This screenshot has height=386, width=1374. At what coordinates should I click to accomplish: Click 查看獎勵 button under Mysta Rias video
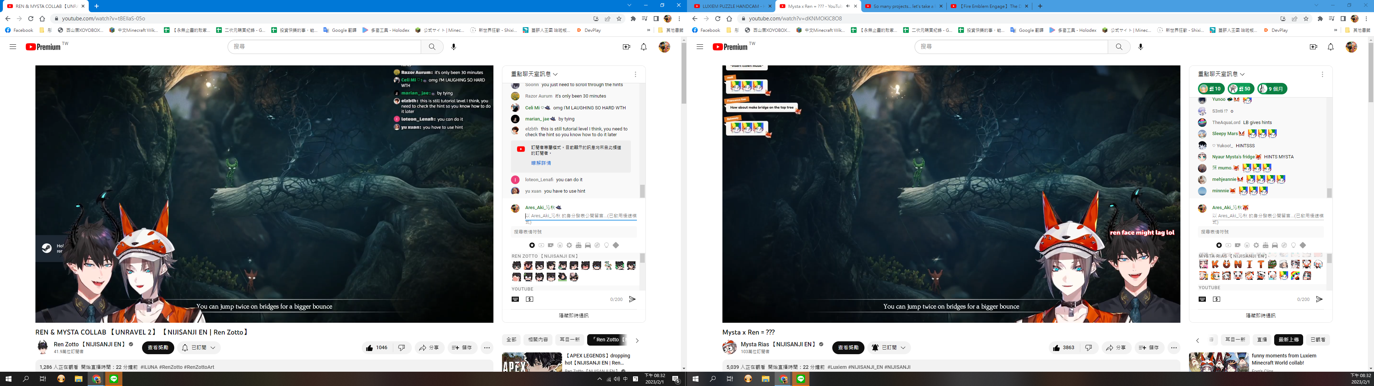click(x=848, y=348)
